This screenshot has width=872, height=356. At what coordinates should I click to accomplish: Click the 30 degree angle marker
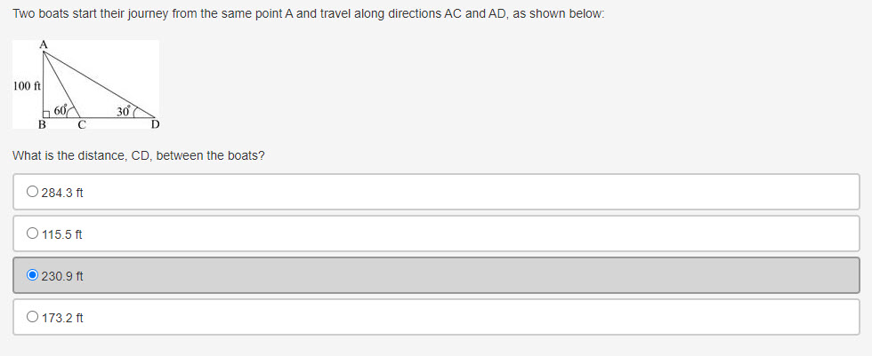[x=125, y=111]
